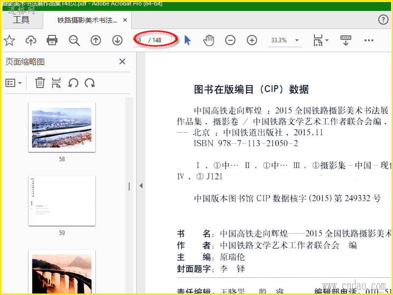Go to previous page arrow
Screen dimensions: 393x295
point(96,40)
